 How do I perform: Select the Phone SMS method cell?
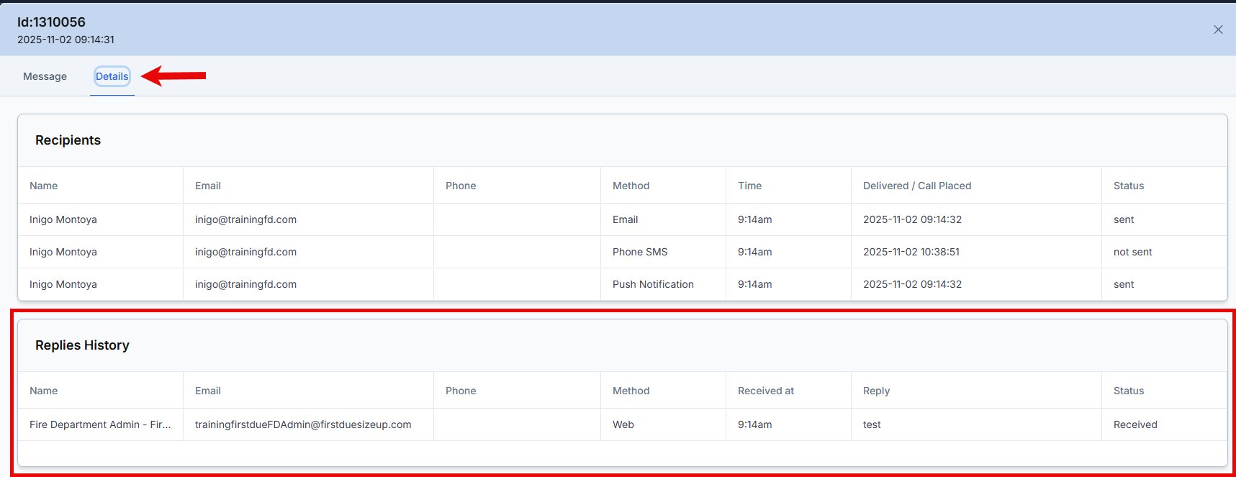[640, 252]
